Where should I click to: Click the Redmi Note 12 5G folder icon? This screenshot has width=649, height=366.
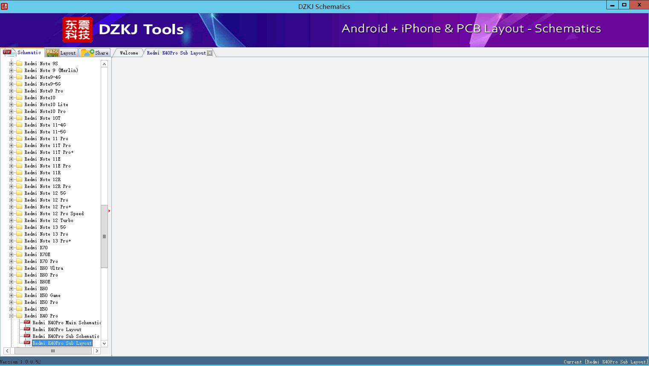(19, 193)
